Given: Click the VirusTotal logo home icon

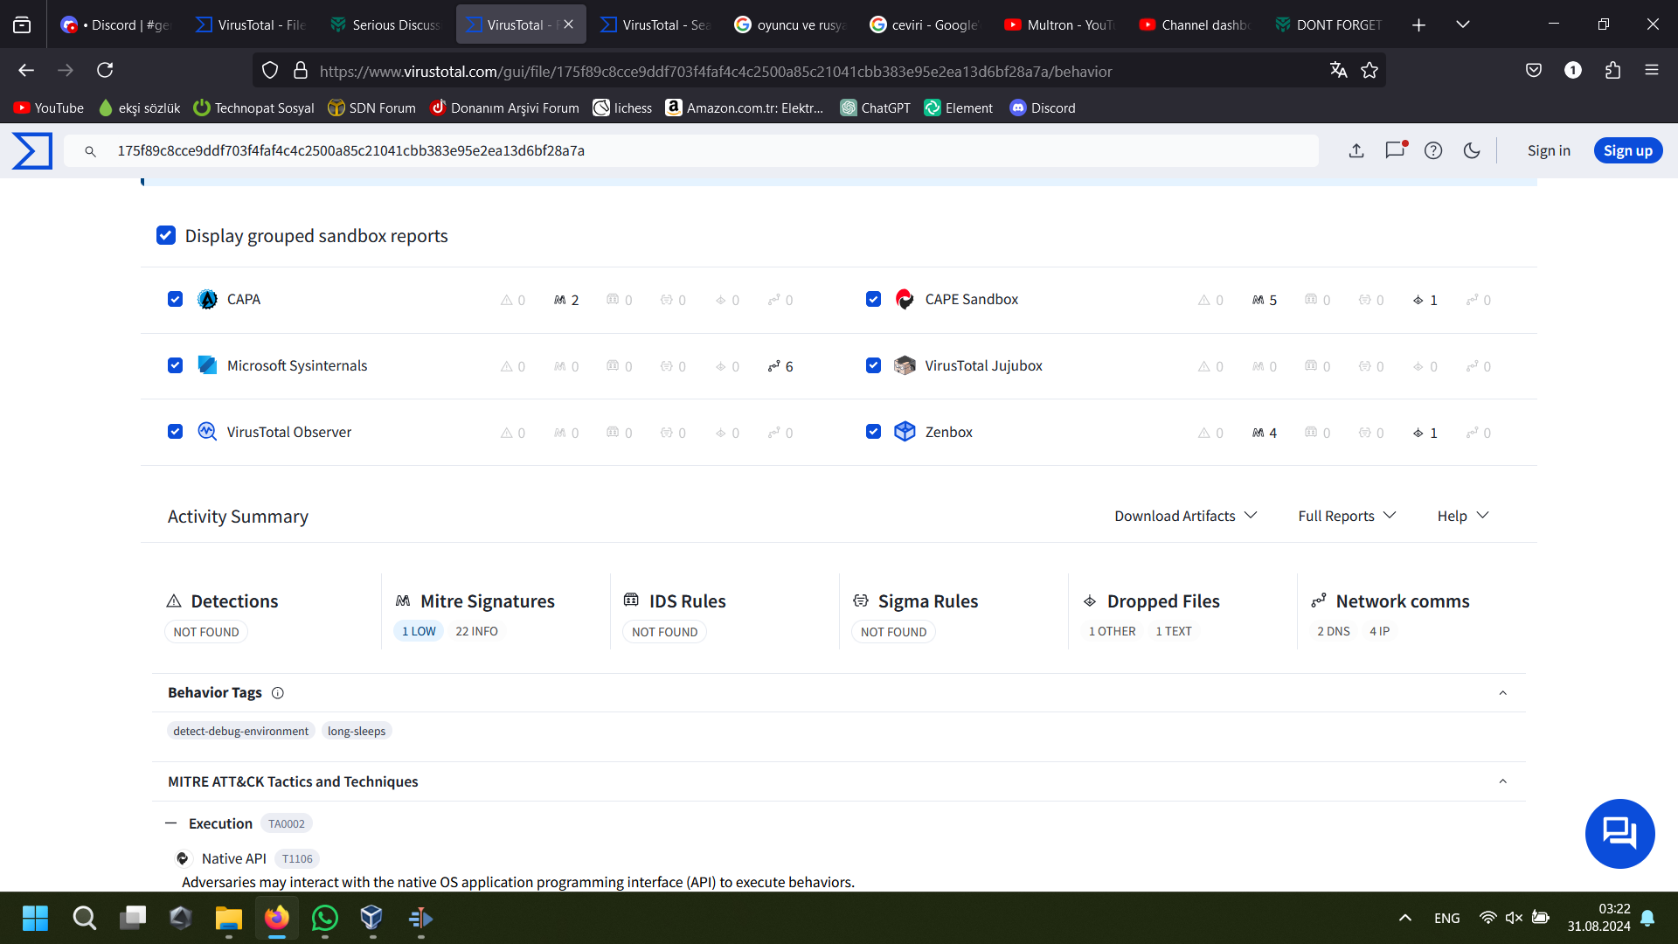Looking at the screenshot, I should [32, 150].
